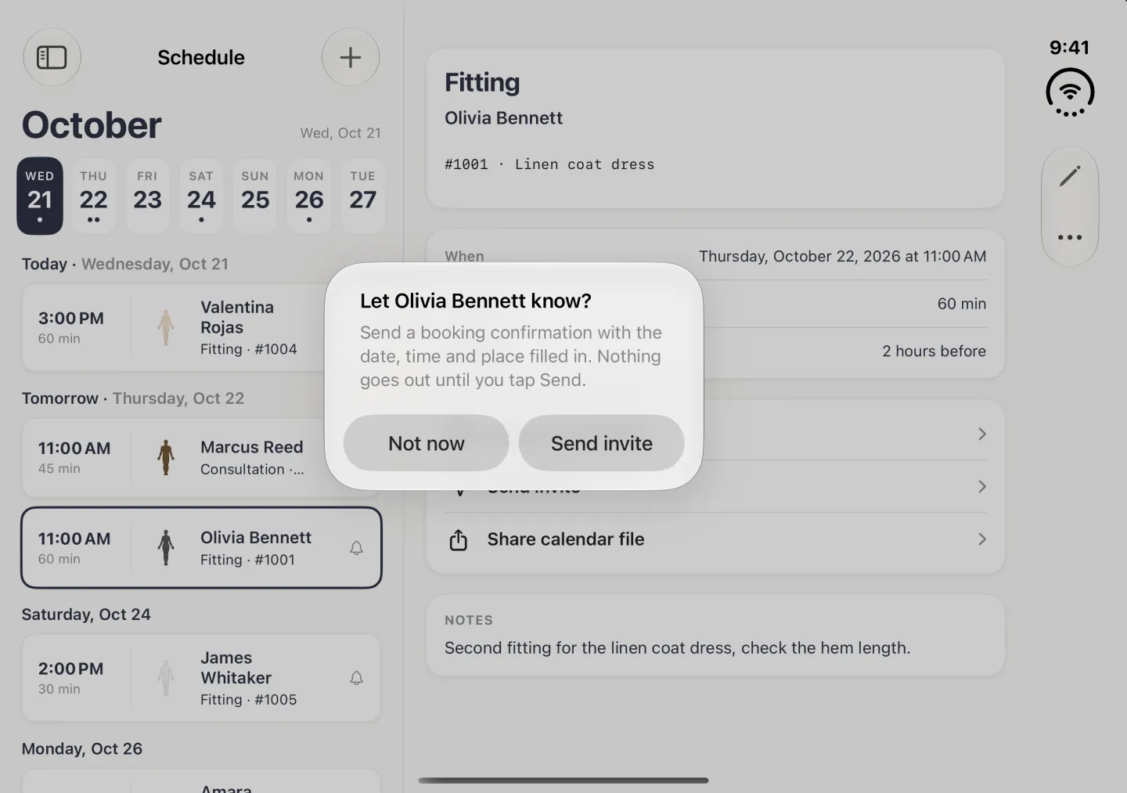Screen dimensions: 1127x793
Task: Dismiss dialog with Not now
Action: coord(427,443)
